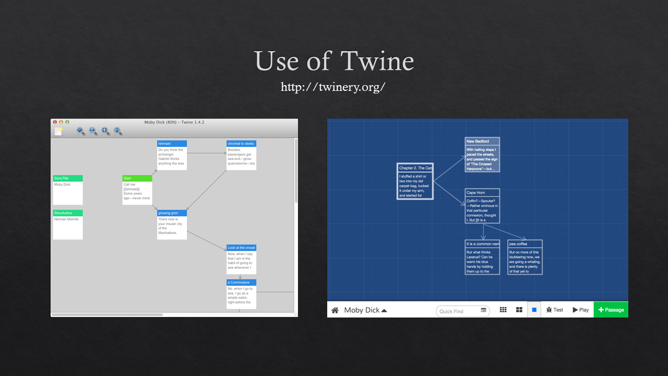Select the pea coffee passage

coord(525,257)
